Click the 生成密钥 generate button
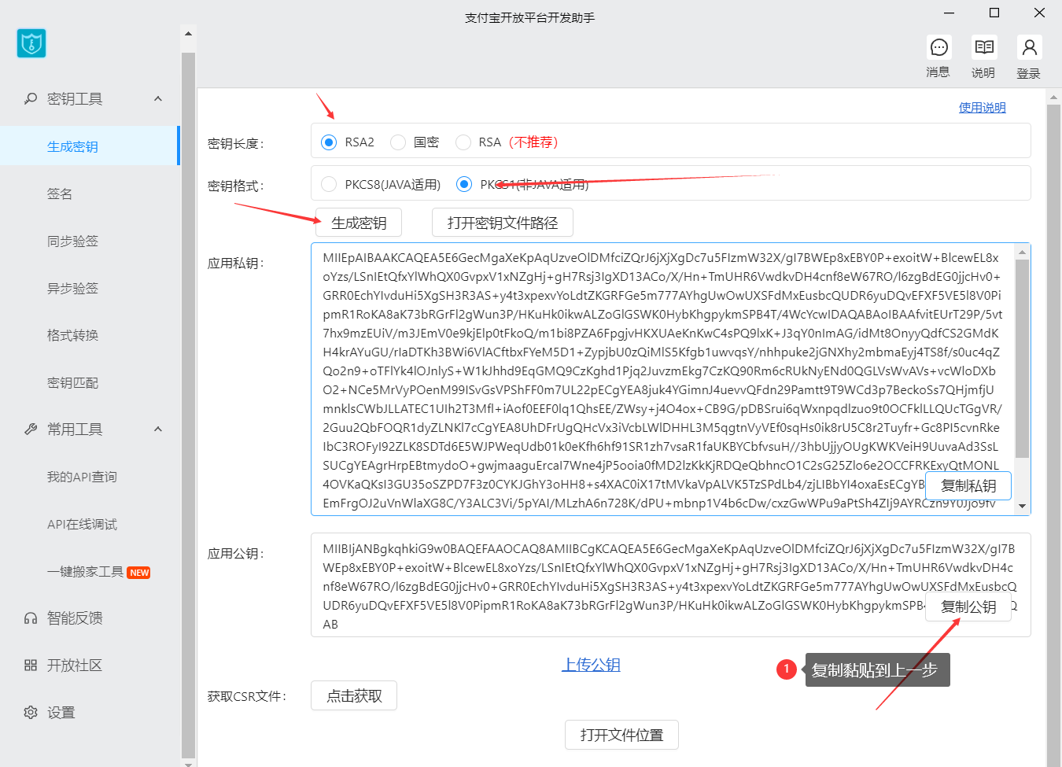This screenshot has width=1062, height=767. pos(359,223)
